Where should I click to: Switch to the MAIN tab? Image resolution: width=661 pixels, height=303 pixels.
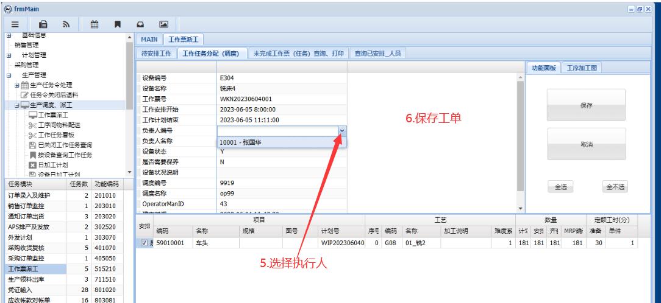[149, 39]
